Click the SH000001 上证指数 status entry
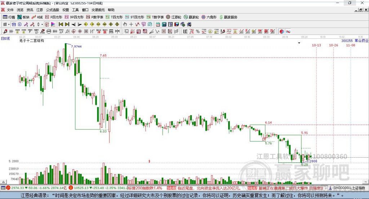The width and height of the screenshot is (369, 199). 349,188
